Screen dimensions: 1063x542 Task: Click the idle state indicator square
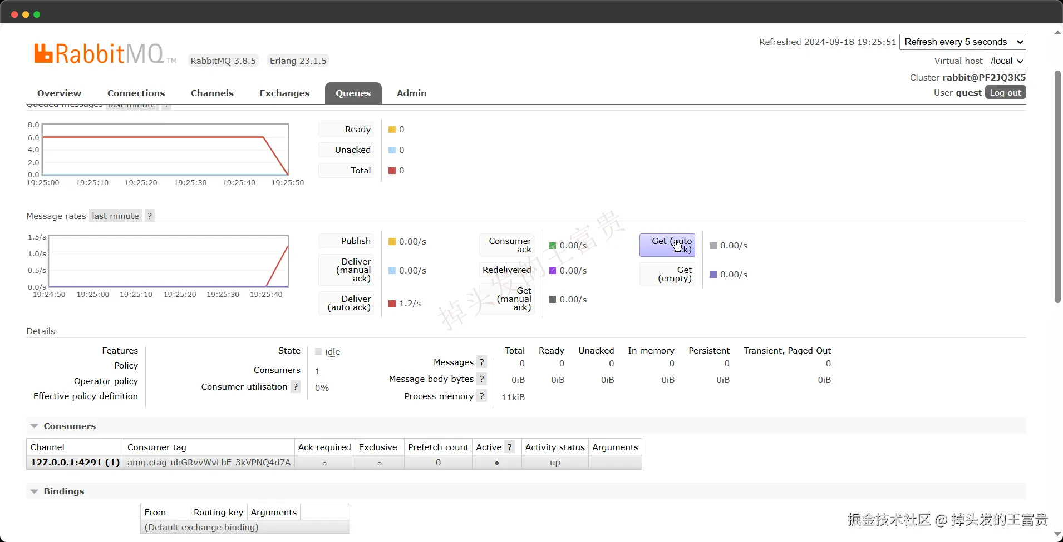tap(318, 352)
